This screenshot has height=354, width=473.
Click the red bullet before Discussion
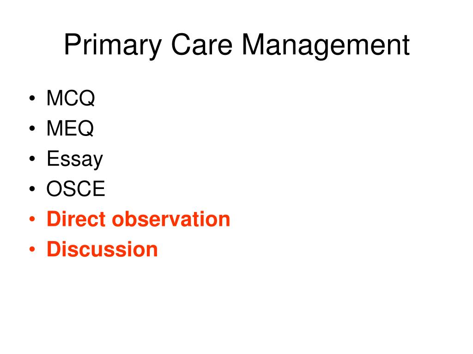(x=32, y=249)
